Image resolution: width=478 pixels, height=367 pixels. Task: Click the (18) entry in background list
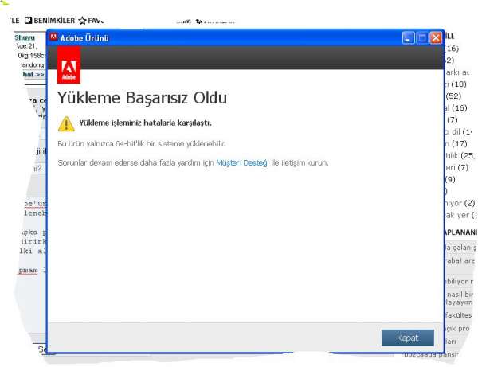459,84
